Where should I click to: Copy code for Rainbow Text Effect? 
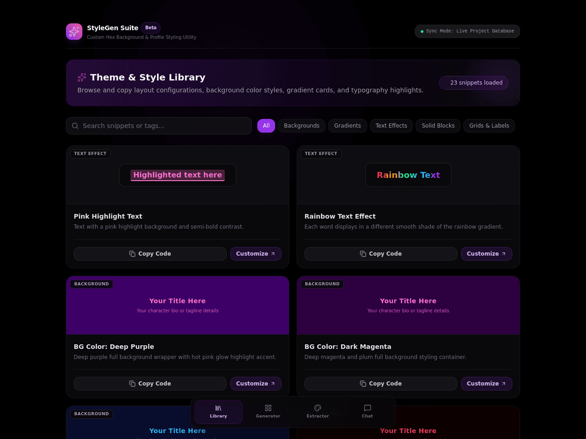click(381, 254)
